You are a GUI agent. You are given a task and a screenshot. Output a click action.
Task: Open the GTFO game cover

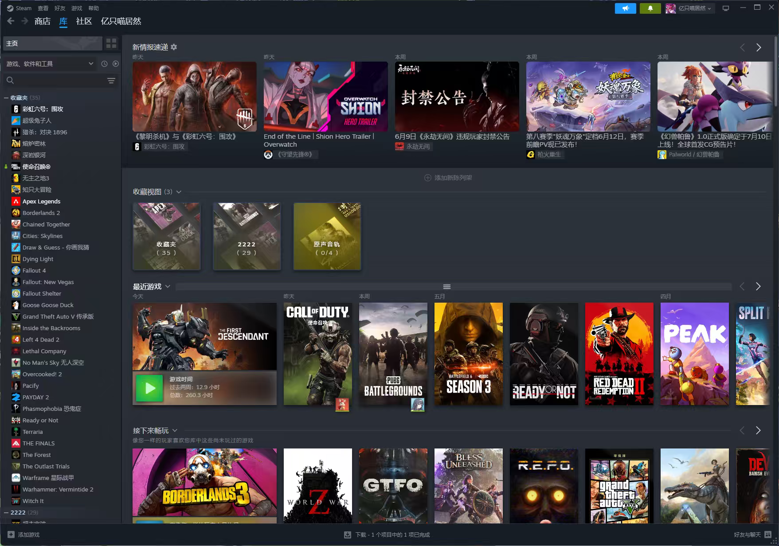coord(393,486)
